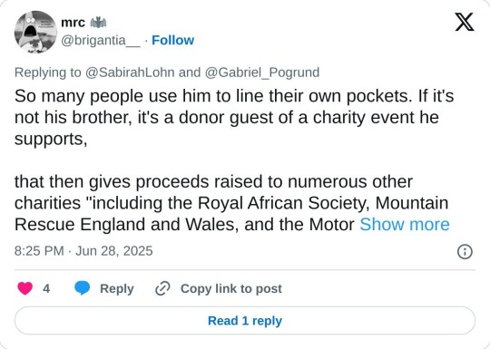Screen dimensions: 490x349
Task: Open the @brigantia__ handle link
Action: pyautogui.click(x=101, y=40)
